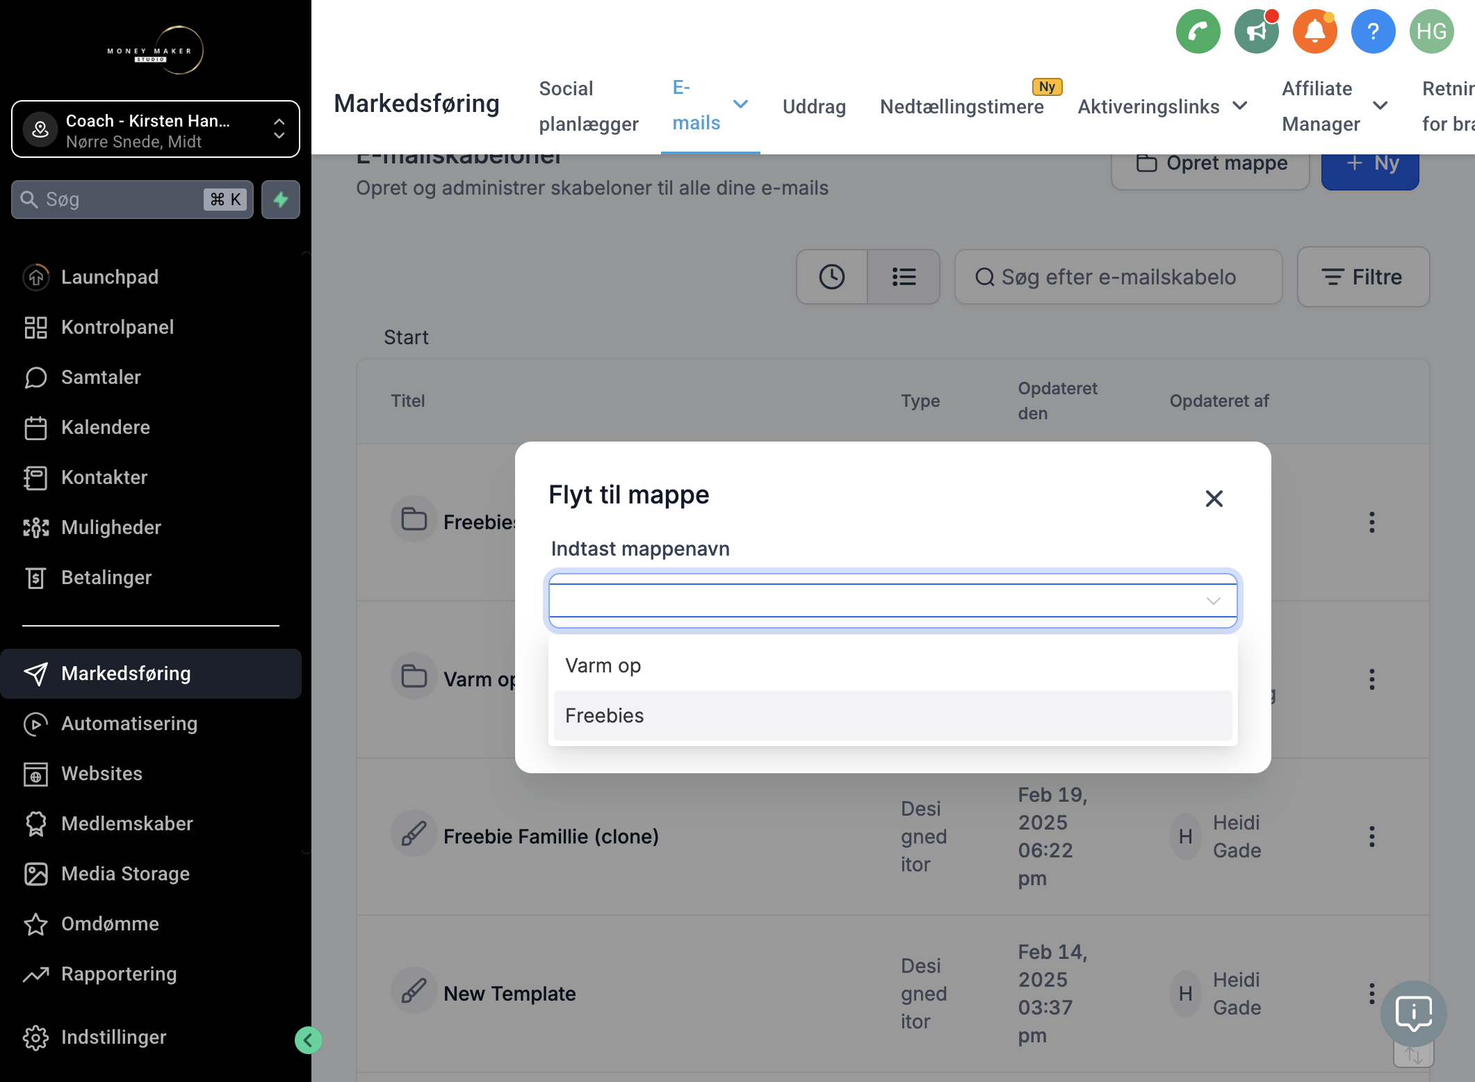Click the folder name combo box chevron
This screenshot has width=1475, height=1082.
[x=1213, y=601]
